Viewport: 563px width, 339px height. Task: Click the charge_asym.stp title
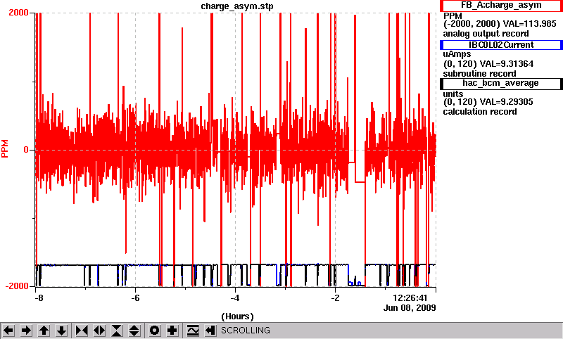point(237,6)
